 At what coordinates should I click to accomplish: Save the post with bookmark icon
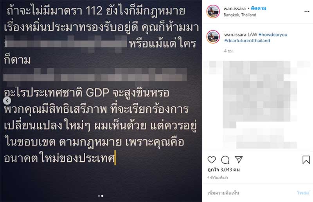306,160
